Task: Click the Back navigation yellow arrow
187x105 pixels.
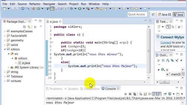Action: tap(137, 8)
